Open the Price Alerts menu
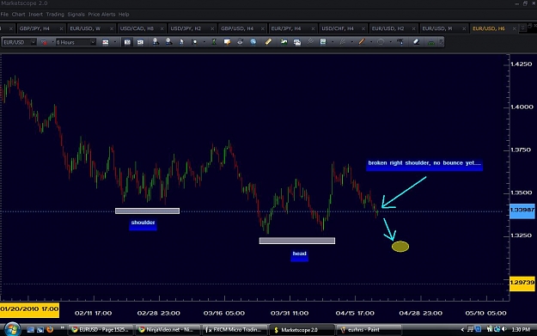Image resolution: width=537 pixels, height=336 pixels. [x=101, y=15]
